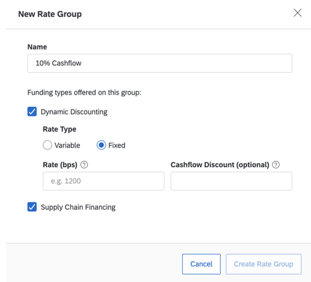Image resolution: width=311 pixels, height=282 pixels.
Task: Focus the Cashflow Discount input field
Action: point(231,181)
